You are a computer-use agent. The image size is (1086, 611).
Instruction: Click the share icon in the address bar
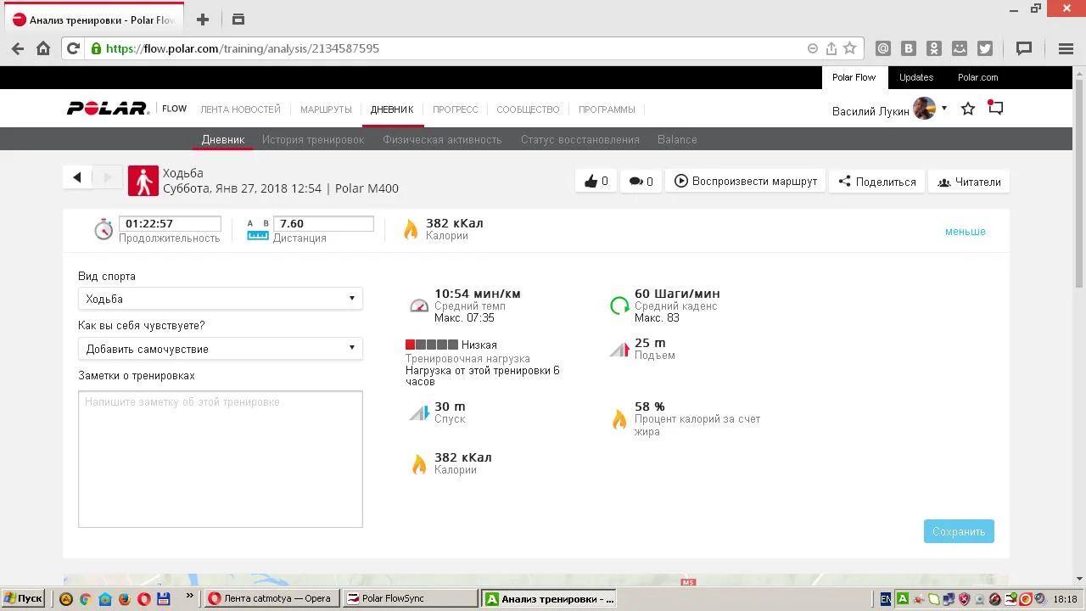(831, 48)
